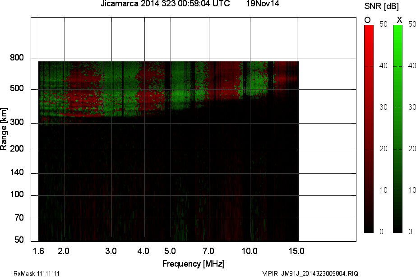Click the 19Nov14 date label
This screenshot has height=277, width=416.
coord(263,4)
